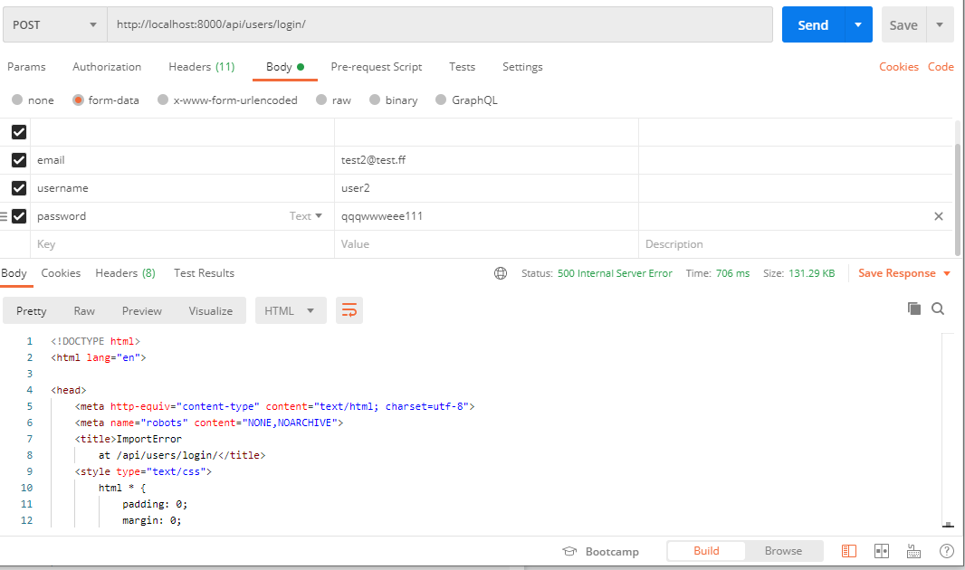The height and width of the screenshot is (570, 965).
Task: Open the Test Results tab
Action: click(x=204, y=273)
